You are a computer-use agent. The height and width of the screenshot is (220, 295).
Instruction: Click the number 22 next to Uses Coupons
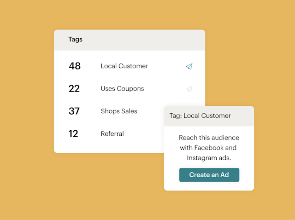coord(74,89)
